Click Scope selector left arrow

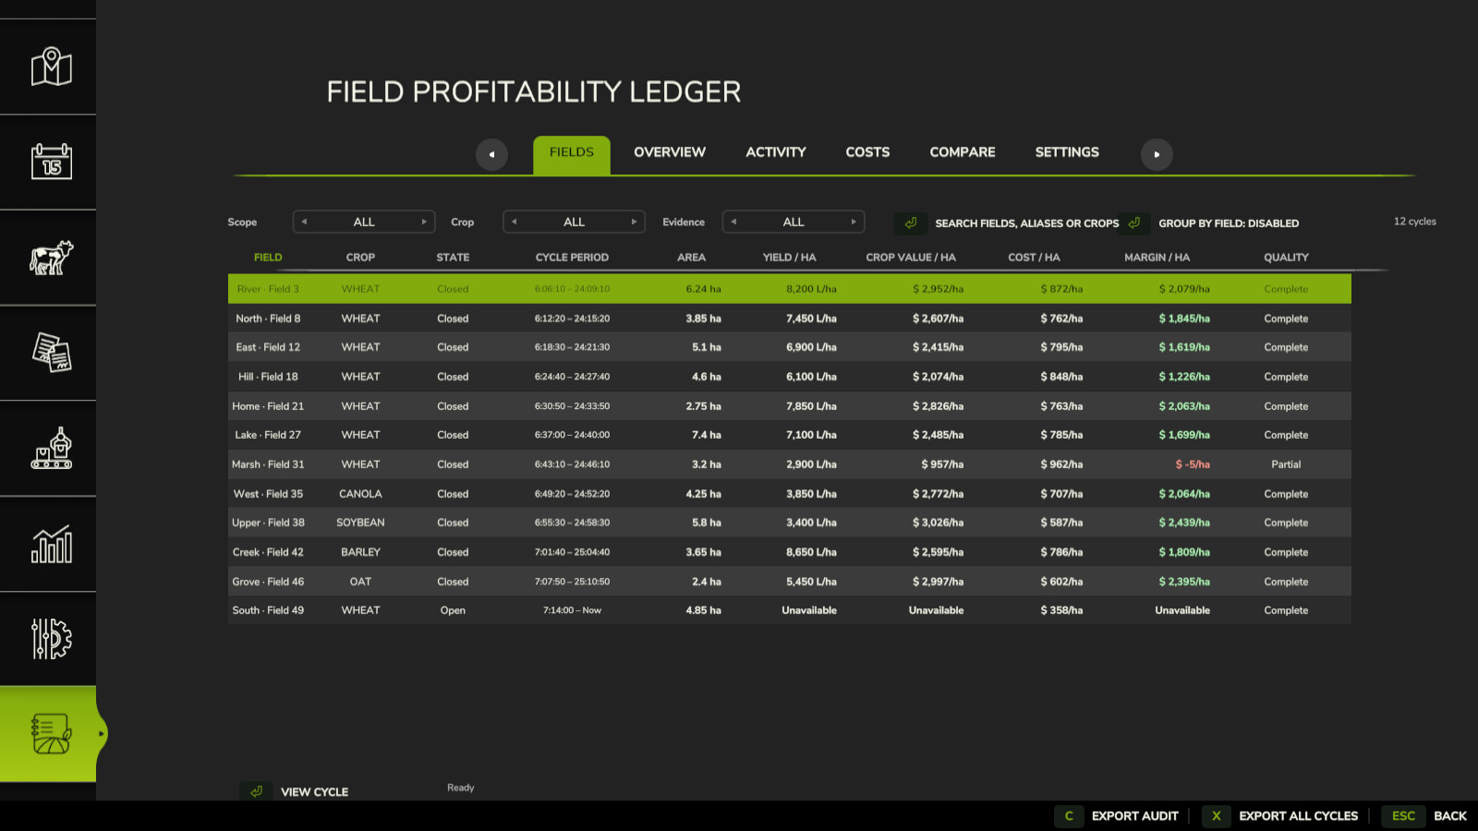tap(304, 222)
